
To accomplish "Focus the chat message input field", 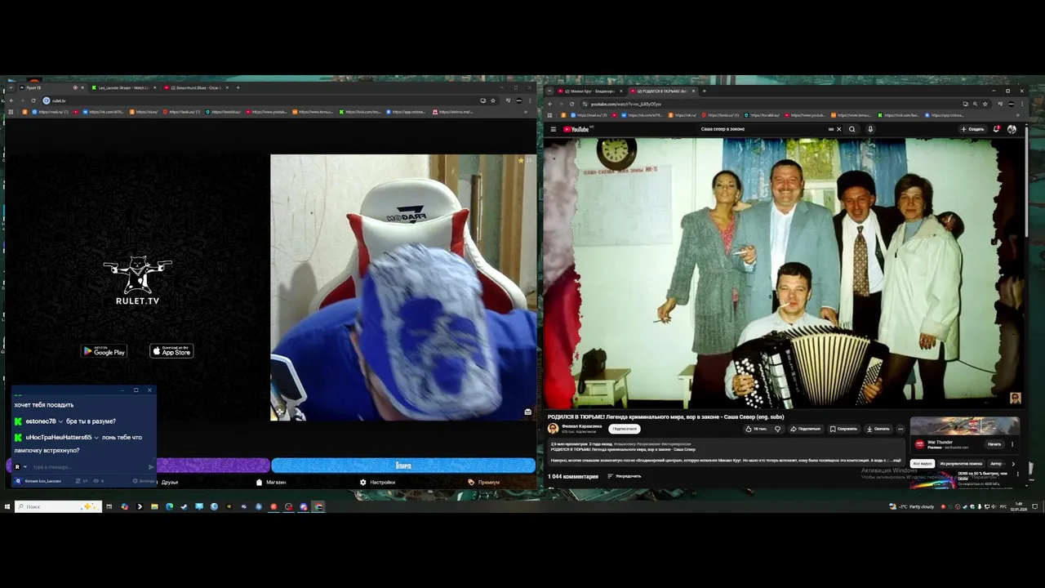I will (x=88, y=467).
